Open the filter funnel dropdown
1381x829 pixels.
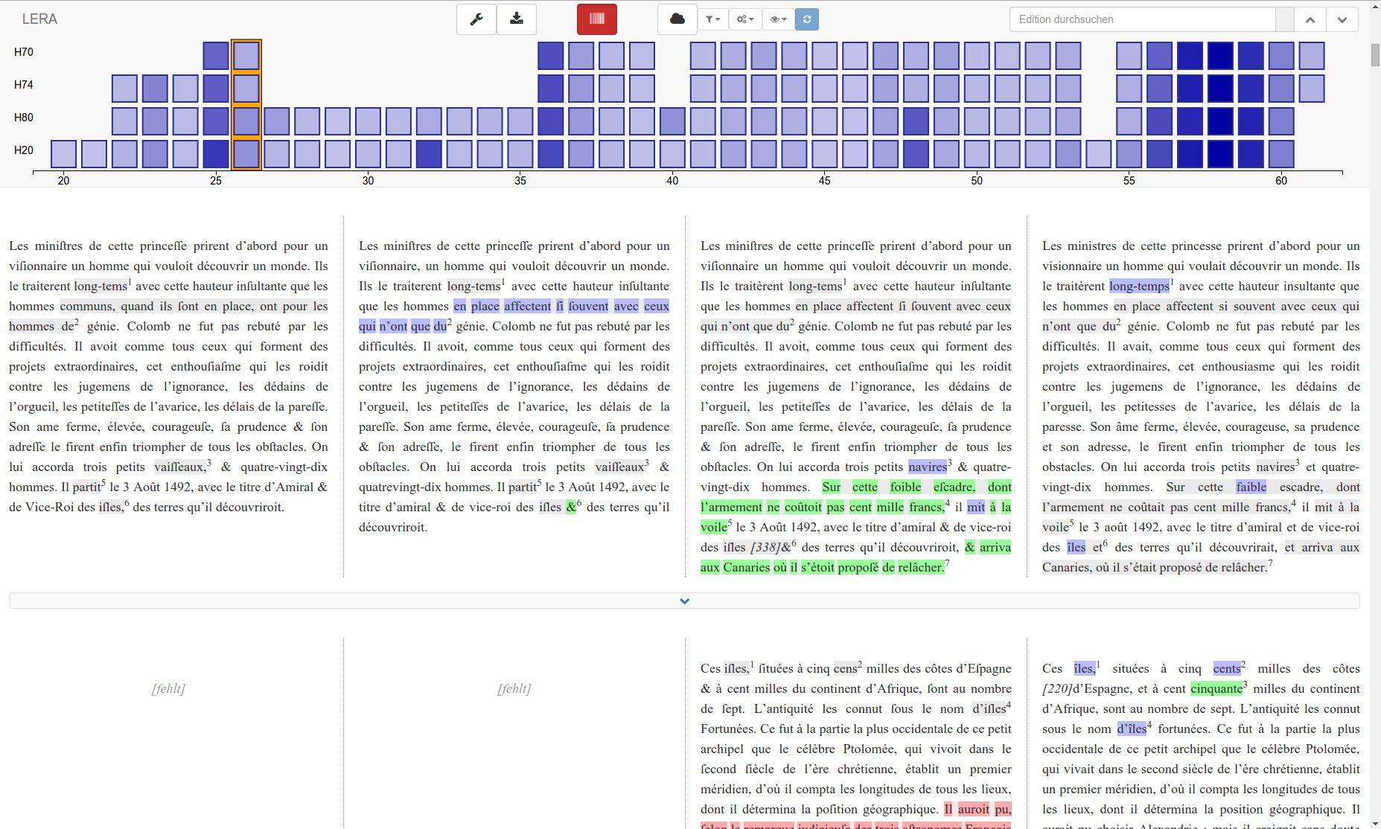(x=712, y=19)
